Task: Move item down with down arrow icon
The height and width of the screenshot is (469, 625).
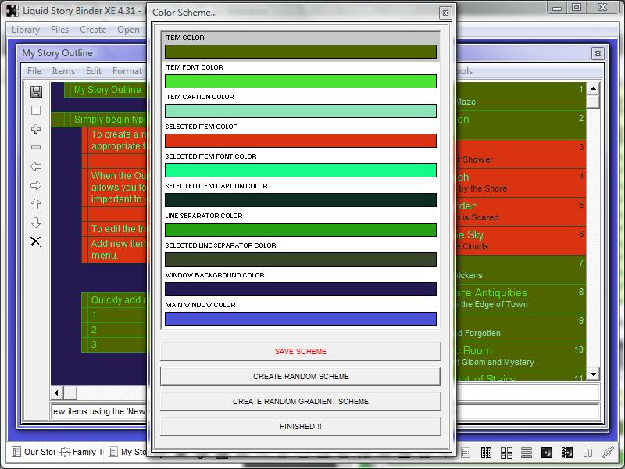Action: click(x=36, y=223)
